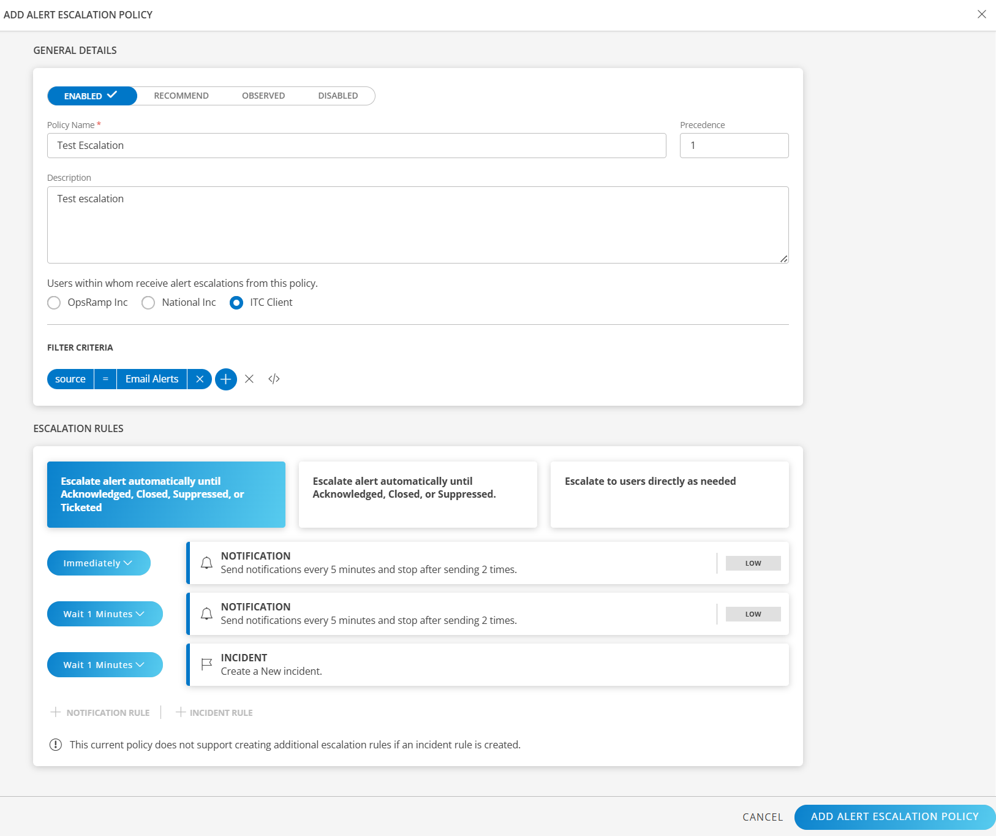The image size is (996, 836).
Task: Switch policy mode to Recommend
Action: tap(181, 96)
